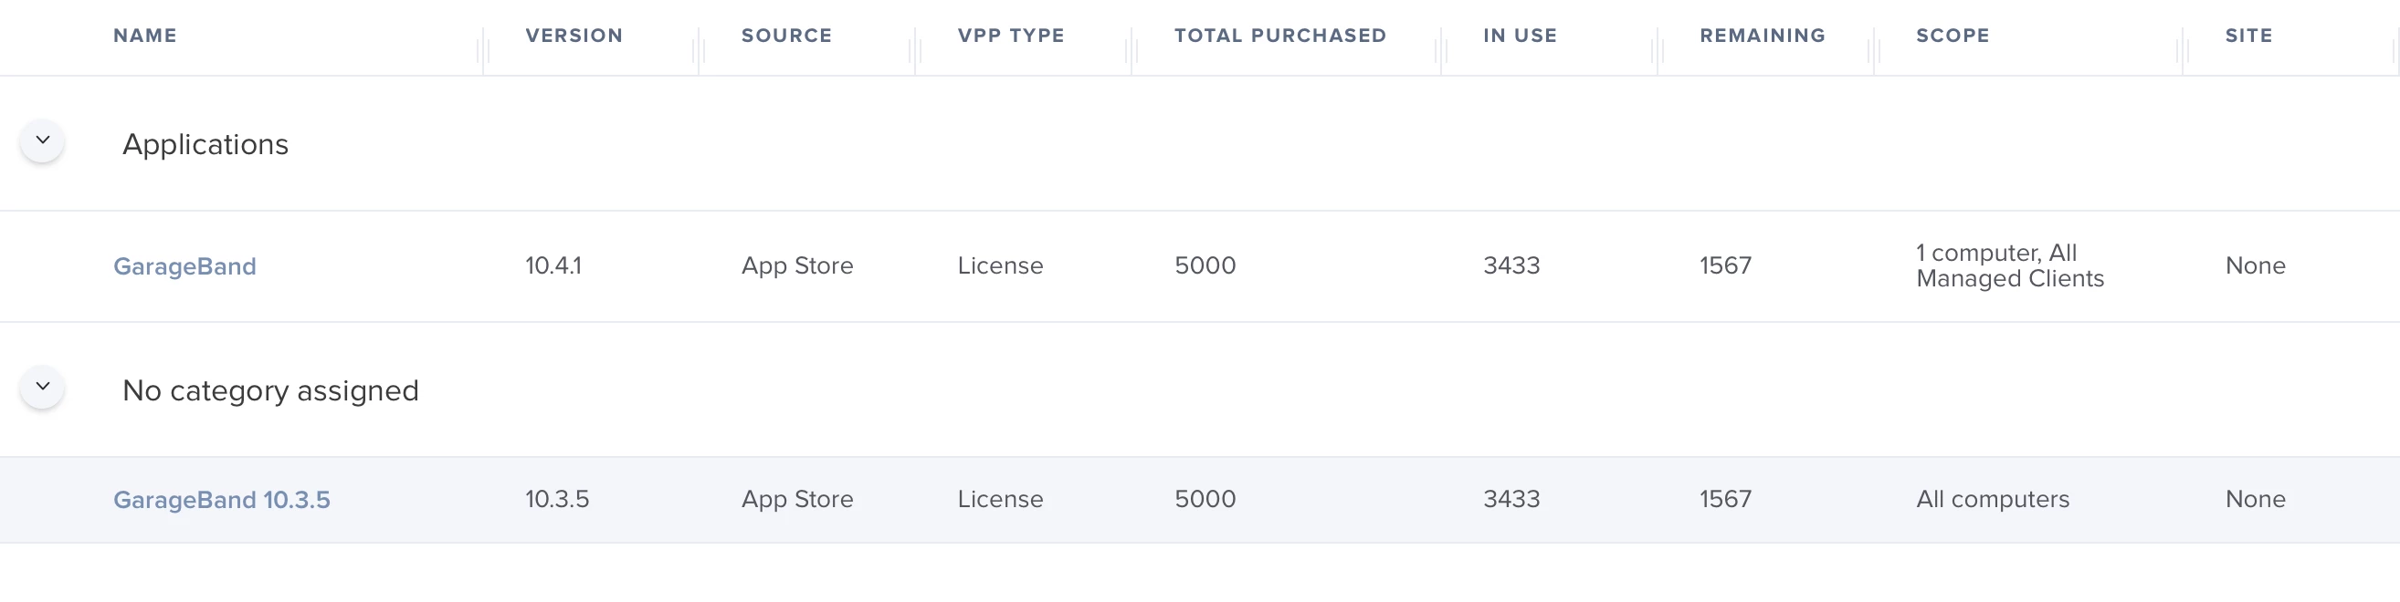Open the GarageBand 10.3.5 link
The image size is (2400, 602).
[222, 500]
